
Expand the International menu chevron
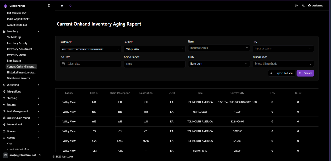tap(38, 125)
